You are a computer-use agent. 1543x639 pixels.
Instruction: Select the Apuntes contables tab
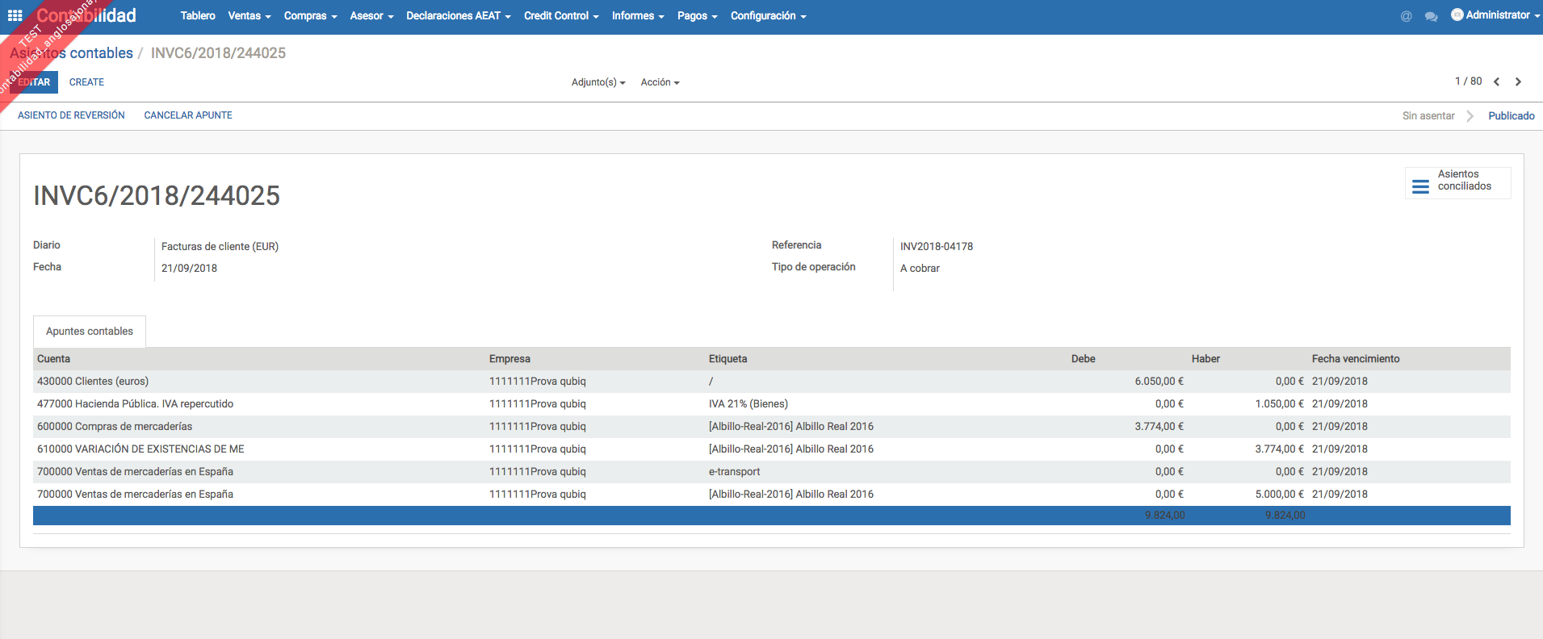coord(90,332)
